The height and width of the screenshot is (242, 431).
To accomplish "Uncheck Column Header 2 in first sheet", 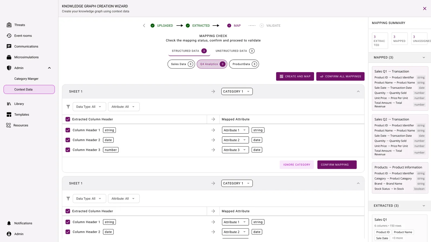I will pos(68,140).
